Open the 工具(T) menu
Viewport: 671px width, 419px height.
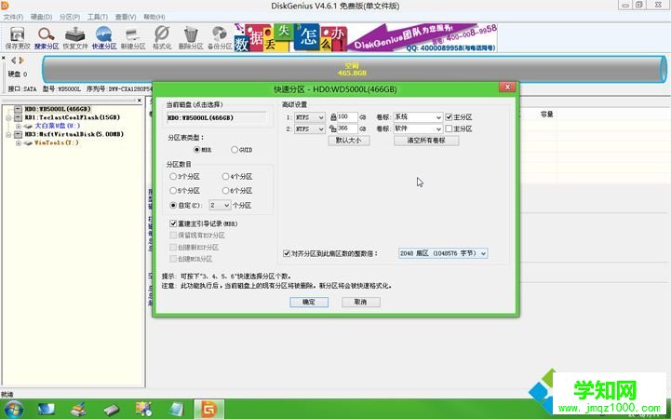pyautogui.click(x=98, y=17)
